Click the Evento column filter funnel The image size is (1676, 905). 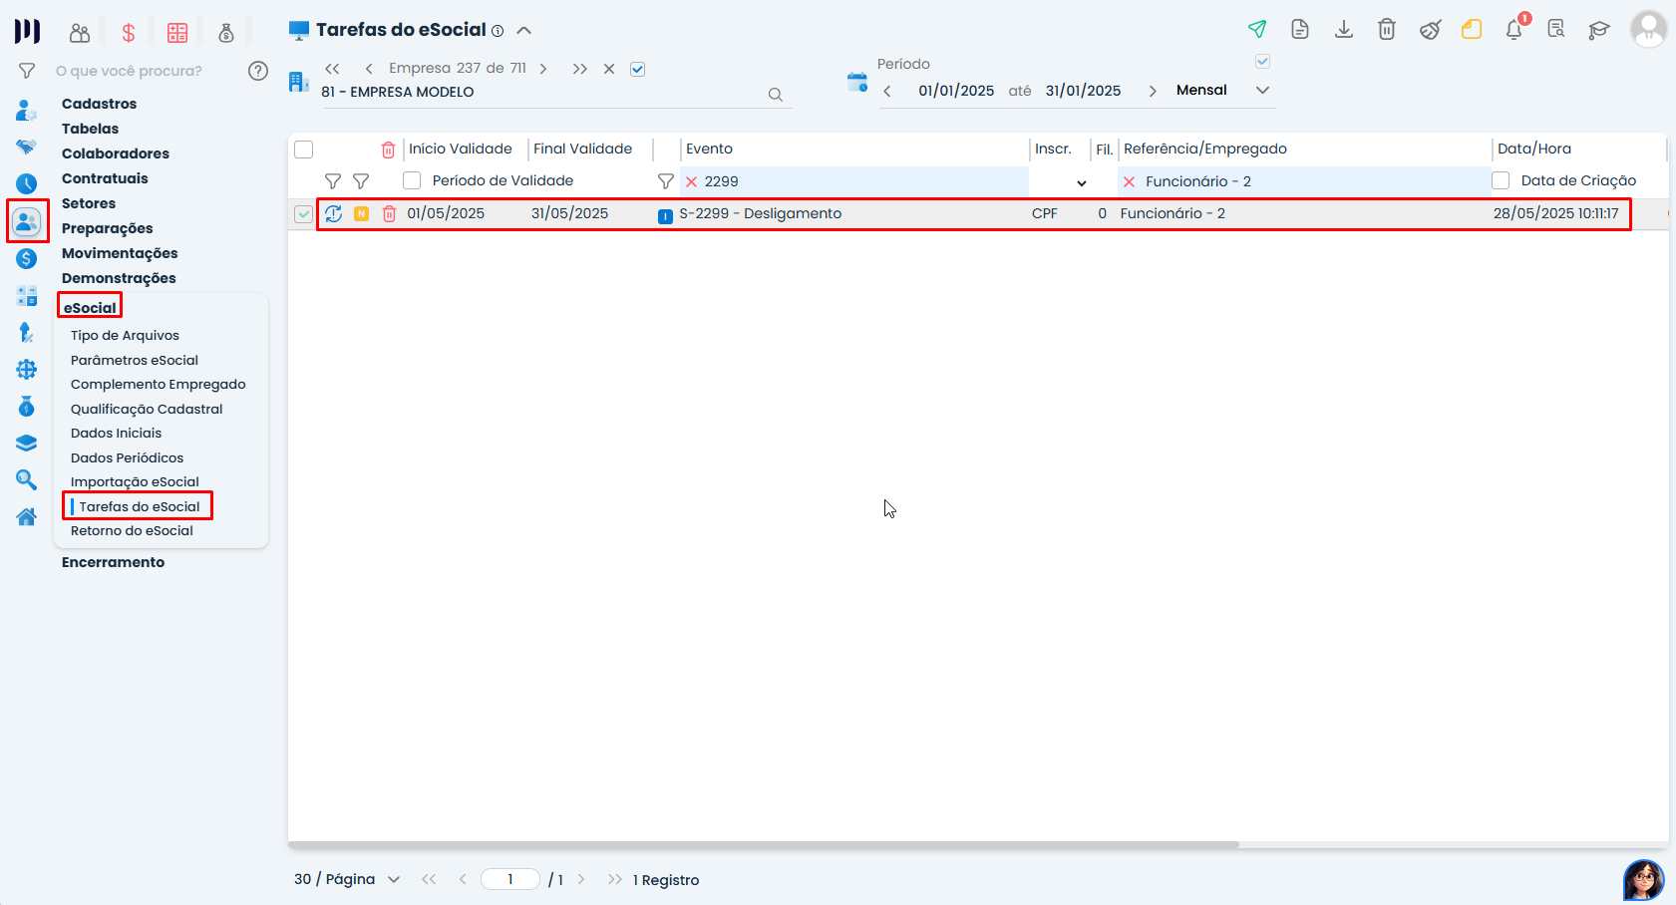[666, 181]
